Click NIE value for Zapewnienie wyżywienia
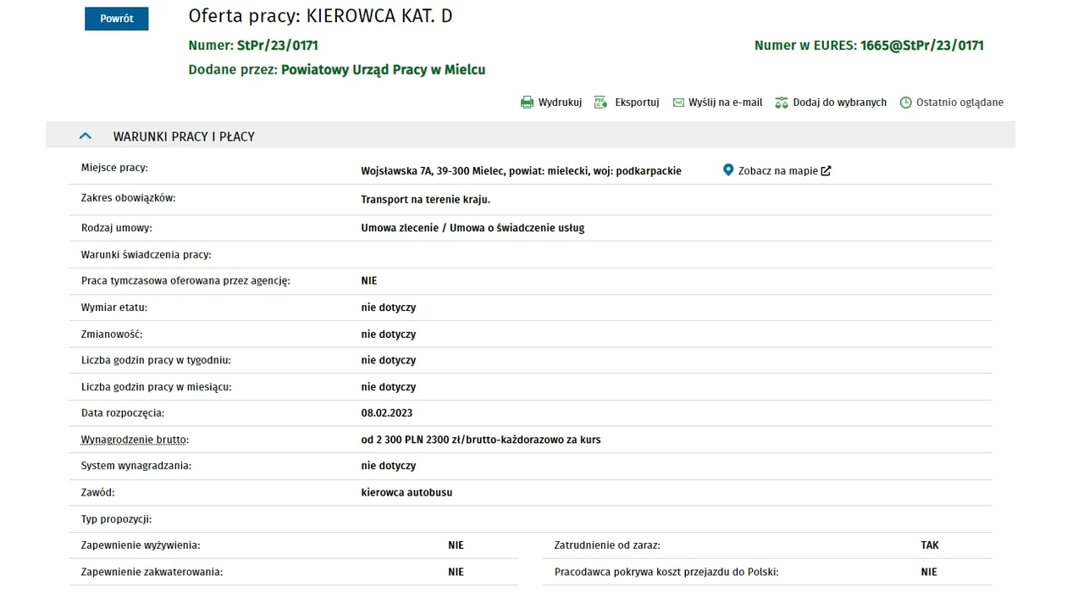The height and width of the screenshot is (609, 1067). pyautogui.click(x=456, y=545)
